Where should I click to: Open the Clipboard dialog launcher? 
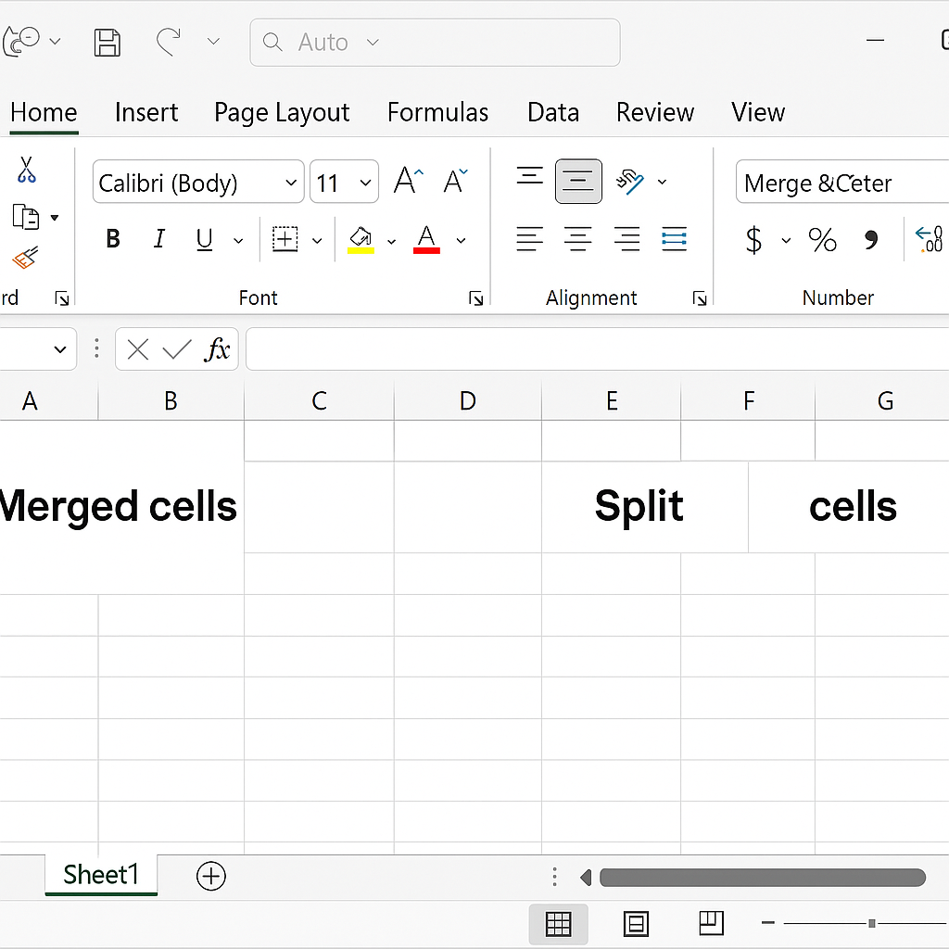[62, 297]
